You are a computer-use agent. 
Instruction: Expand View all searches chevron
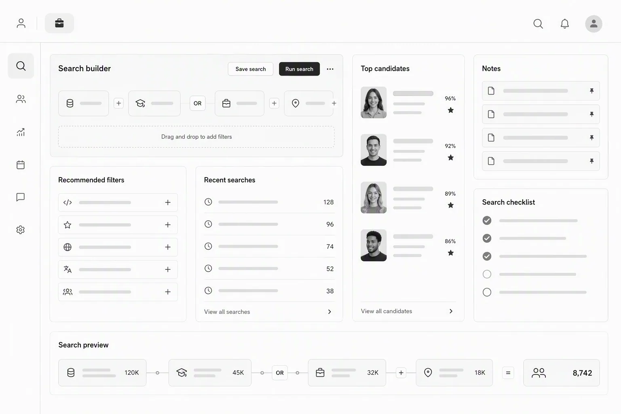pyautogui.click(x=330, y=312)
